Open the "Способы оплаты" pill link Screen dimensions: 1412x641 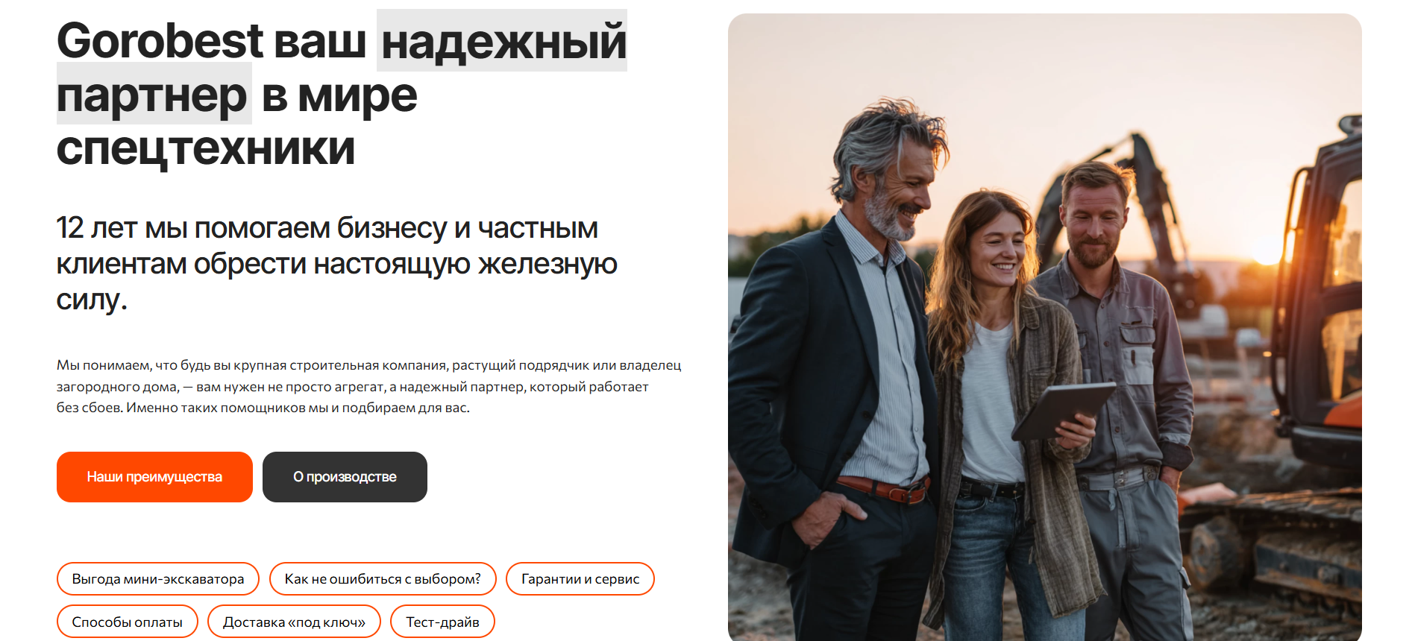tap(128, 622)
